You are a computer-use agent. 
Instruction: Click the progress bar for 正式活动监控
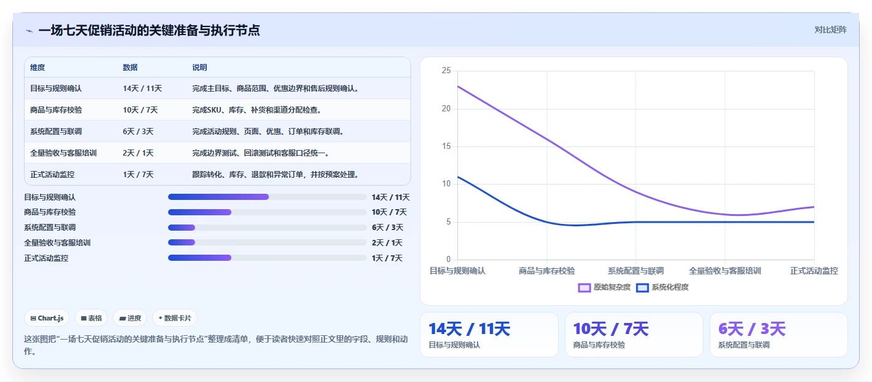pyautogui.click(x=267, y=258)
